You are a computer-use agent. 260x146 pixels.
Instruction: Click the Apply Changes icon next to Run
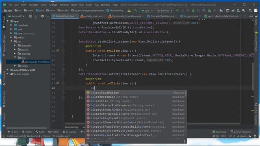[x=182, y=11]
